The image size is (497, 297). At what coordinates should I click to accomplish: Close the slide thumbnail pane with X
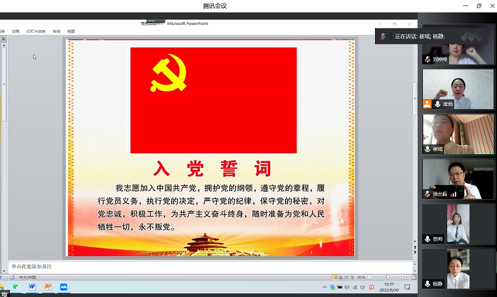click(x=4, y=39)
